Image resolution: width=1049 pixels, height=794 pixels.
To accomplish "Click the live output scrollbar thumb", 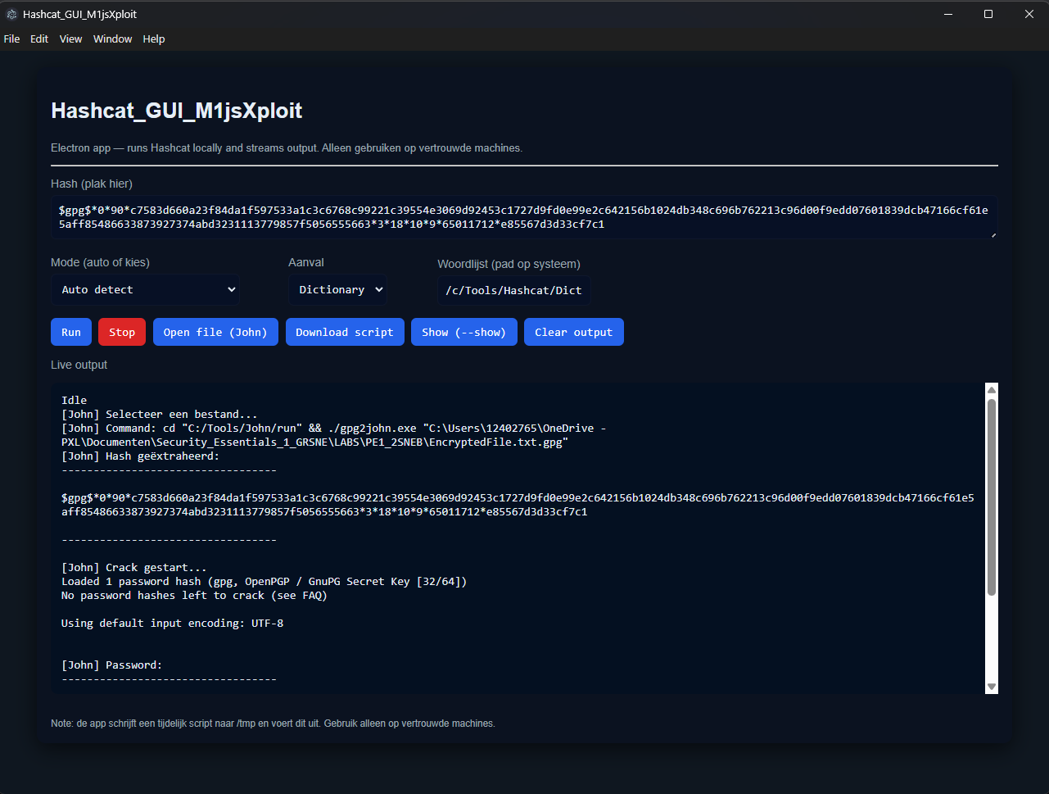I will click(x=992, y=497).
